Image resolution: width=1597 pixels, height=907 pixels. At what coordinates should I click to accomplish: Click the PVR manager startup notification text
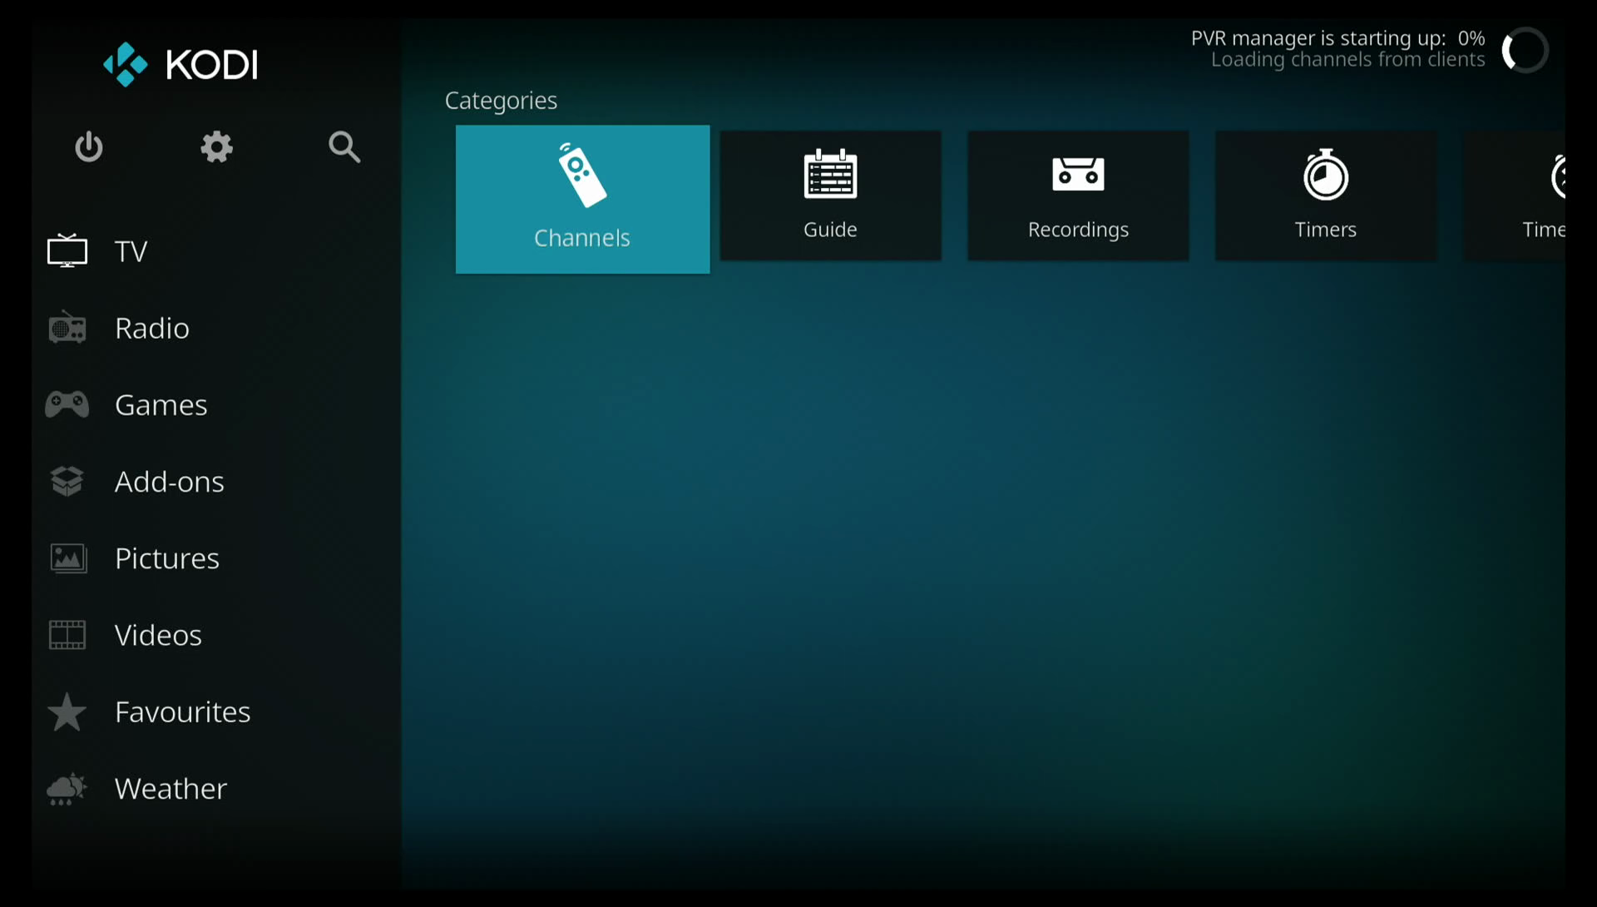point(1337,48)
